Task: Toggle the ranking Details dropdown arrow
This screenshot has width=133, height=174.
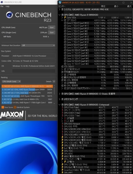Action: click(x=54, y=81)
